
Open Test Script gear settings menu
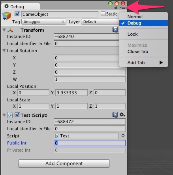[122, 115]
